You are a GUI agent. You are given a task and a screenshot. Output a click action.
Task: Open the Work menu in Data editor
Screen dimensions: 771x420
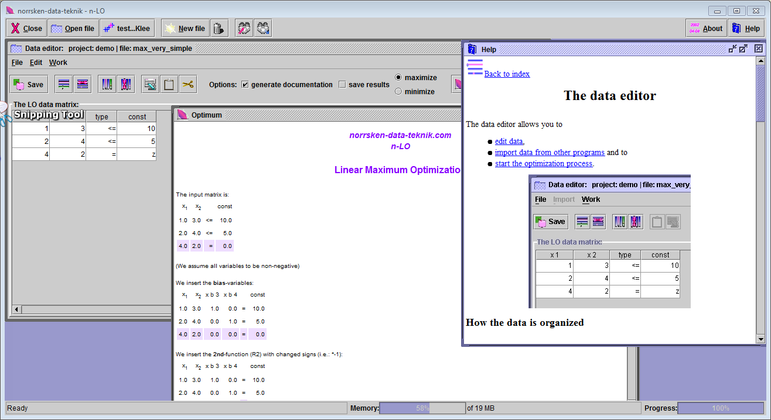58,63
